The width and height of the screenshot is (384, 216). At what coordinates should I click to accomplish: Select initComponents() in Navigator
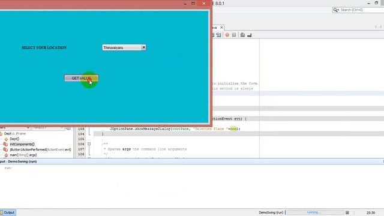click(x=22, y=144)
